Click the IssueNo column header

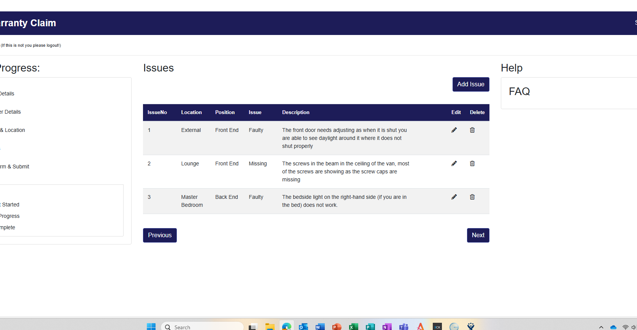pos(157,113)
